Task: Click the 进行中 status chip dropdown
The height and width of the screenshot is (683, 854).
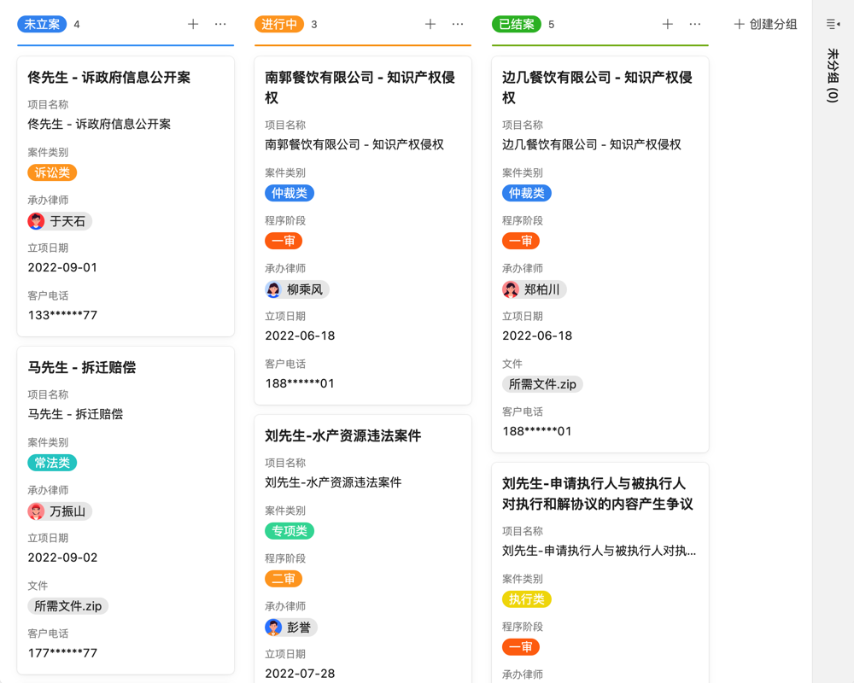Action: pyautogui.click(x=278, y=25)
